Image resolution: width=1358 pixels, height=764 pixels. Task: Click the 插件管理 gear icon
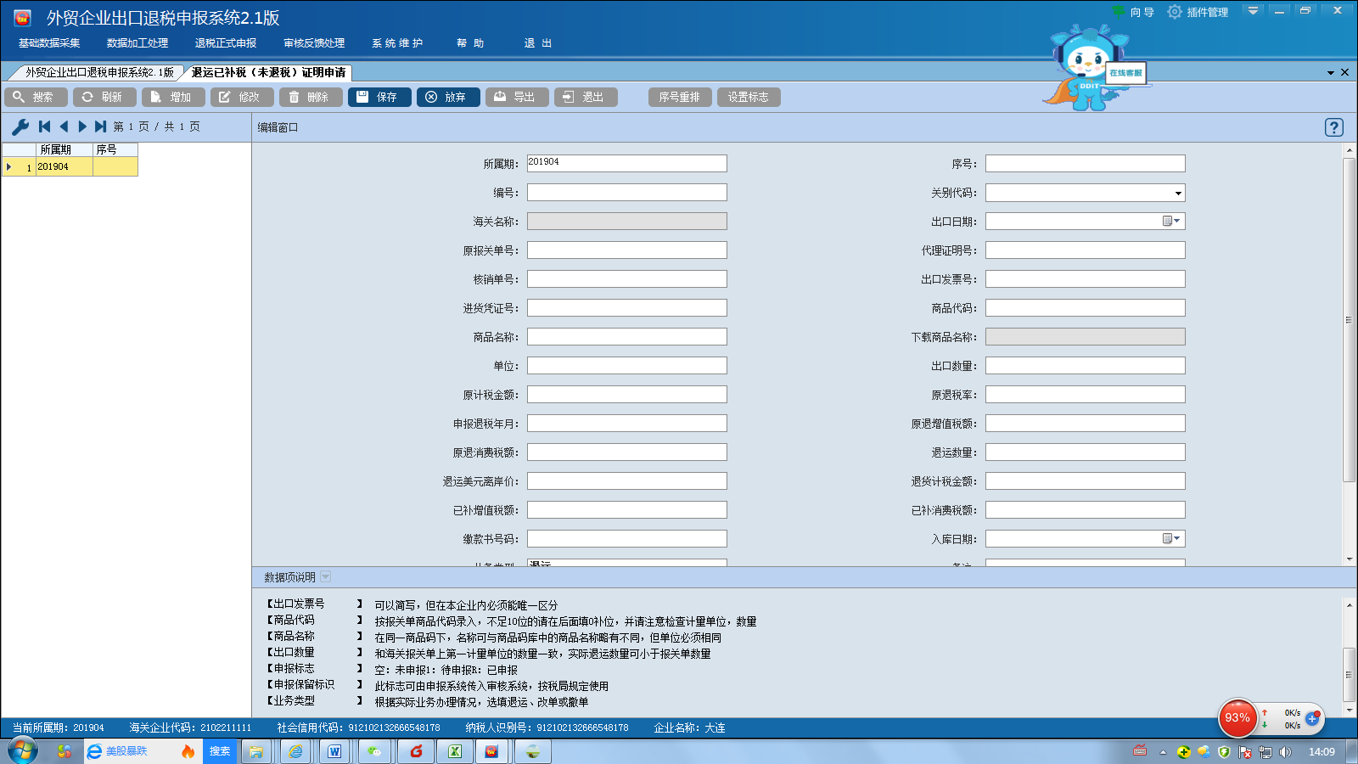[x=1175, y=12]
